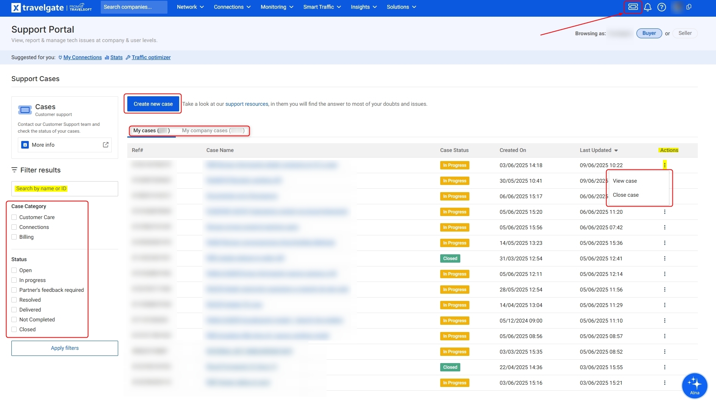The width and height of the screenshot is (716, 404).
Task: Focus Search by name or ID field
Action: click(x=65, y=188)
